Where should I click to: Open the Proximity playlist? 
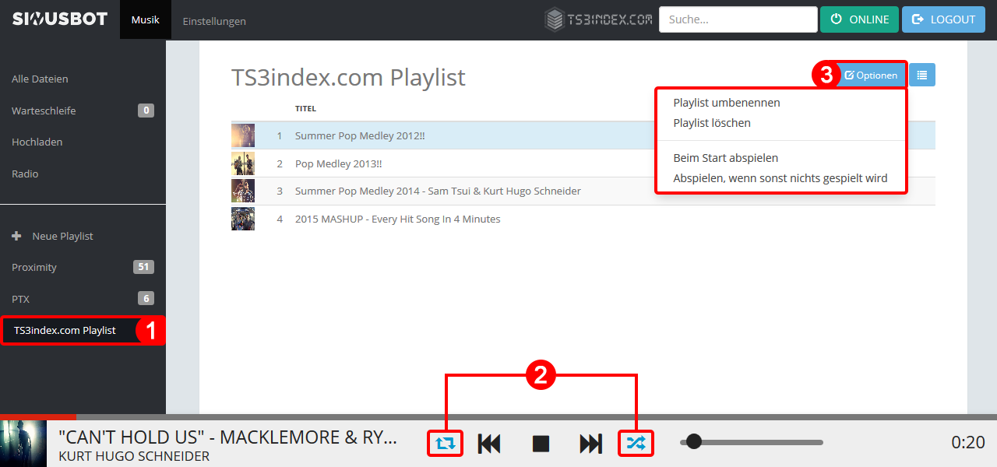click(83, 267)
